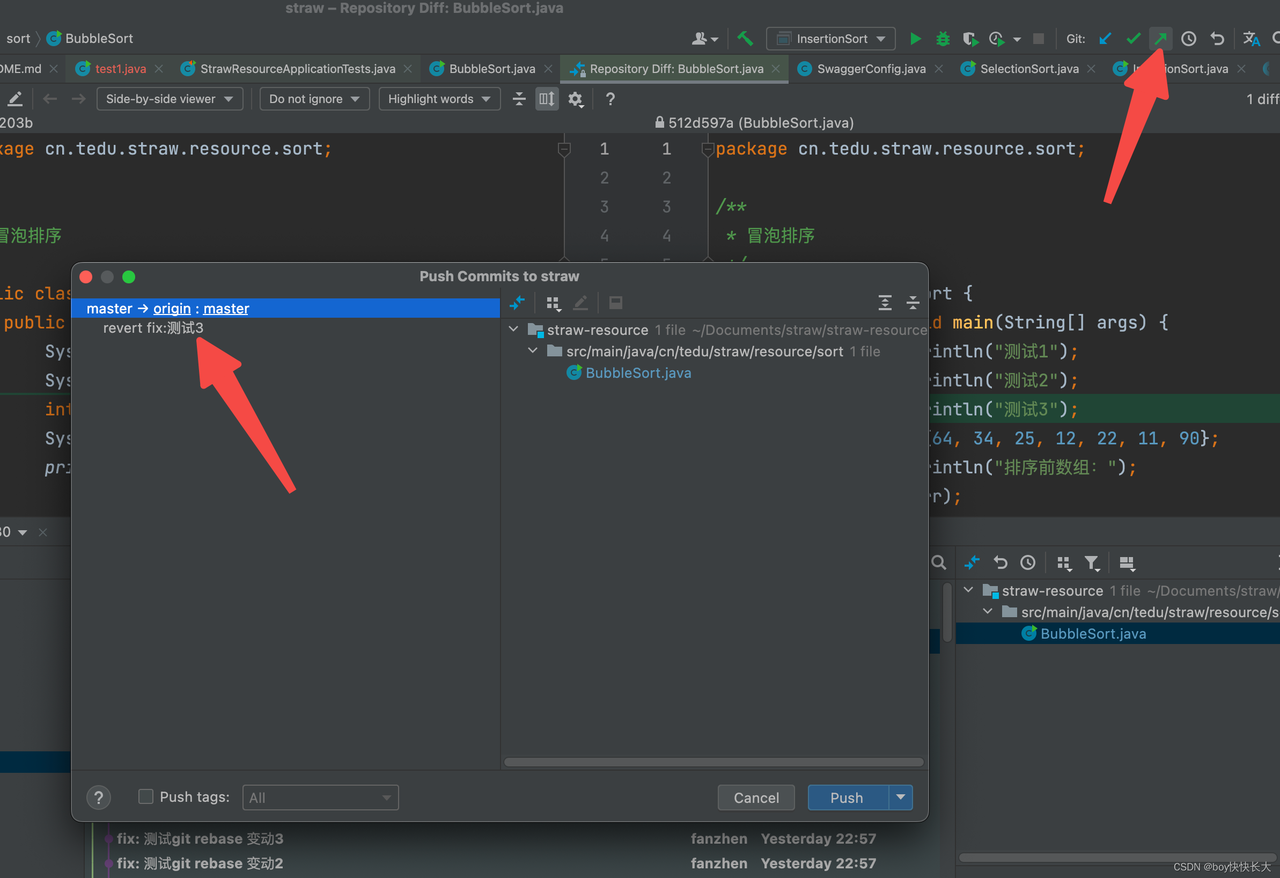Jump to source with pencil icon
This screenshot has width=1280, height=878.
(15, 99)
